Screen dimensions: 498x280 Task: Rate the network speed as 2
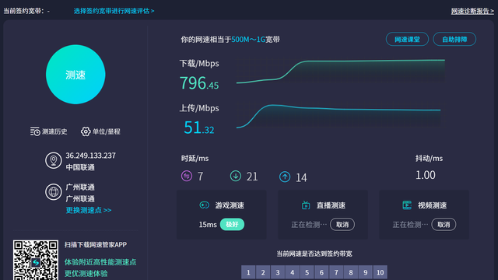coord(263,272)
